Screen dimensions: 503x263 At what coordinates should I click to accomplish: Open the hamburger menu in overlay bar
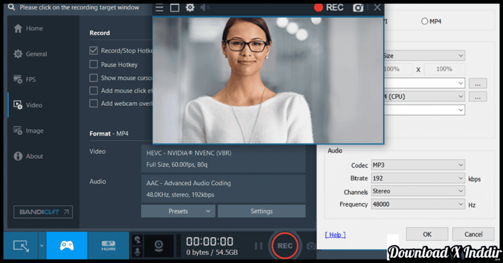159,7
